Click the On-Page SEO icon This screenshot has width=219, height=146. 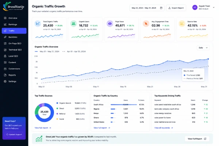[5, 43]
